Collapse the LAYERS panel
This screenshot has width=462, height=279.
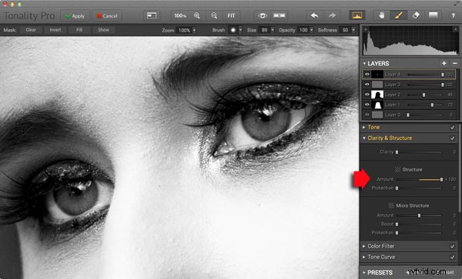pos(364,64)
